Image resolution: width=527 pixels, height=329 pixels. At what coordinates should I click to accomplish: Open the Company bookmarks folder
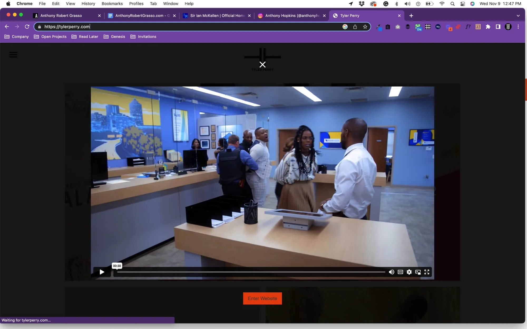point(17,37)
